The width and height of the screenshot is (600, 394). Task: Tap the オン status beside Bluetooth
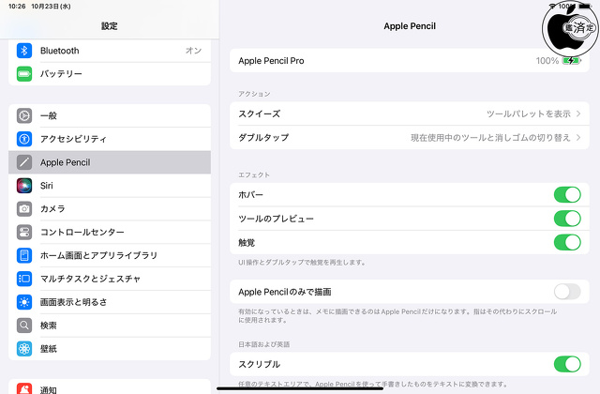tap(194, 51)
